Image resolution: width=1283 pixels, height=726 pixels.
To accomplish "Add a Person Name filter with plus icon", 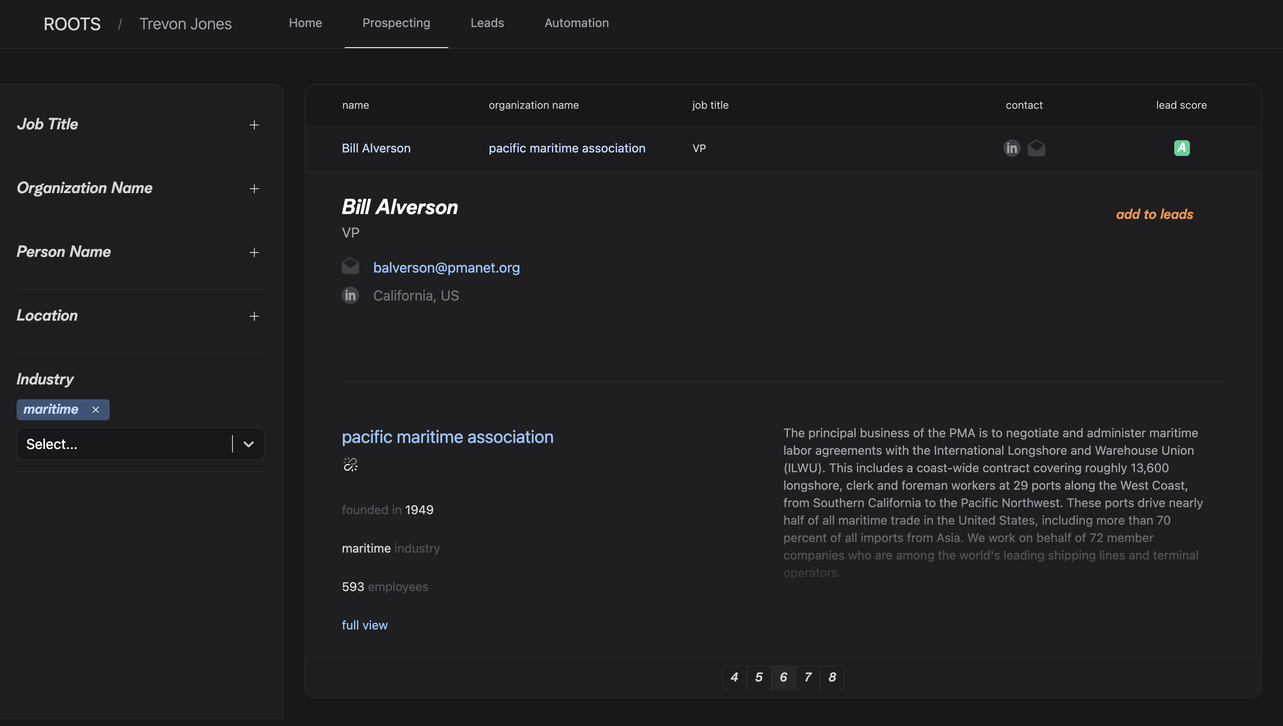I will click(254, 252).
